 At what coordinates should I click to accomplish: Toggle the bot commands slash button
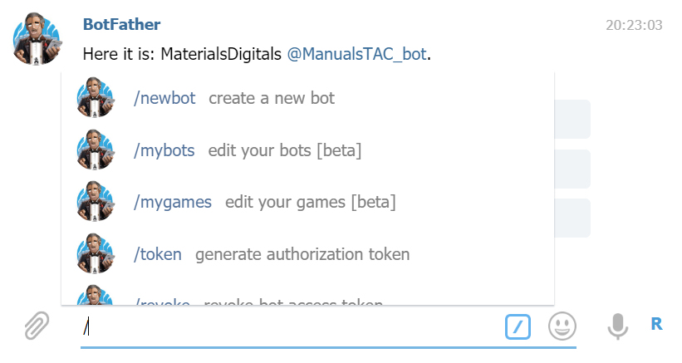click(518, 326)
